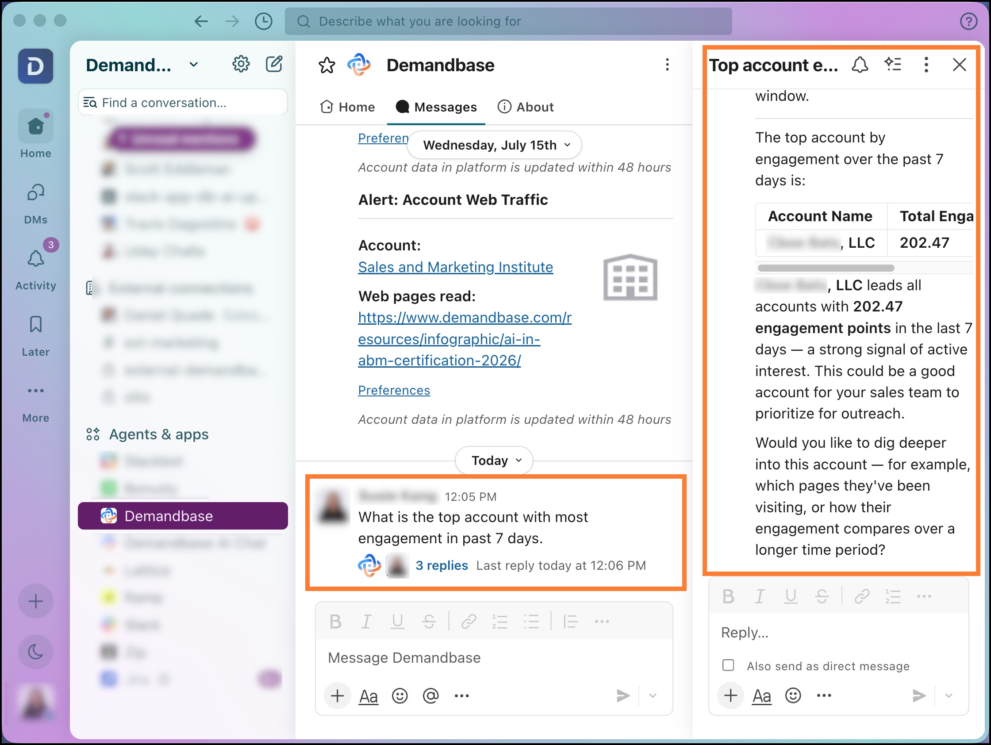Send the message in main composer

click(623, 696)
